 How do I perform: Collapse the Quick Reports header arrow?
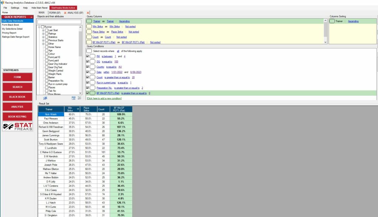point(31,17)
